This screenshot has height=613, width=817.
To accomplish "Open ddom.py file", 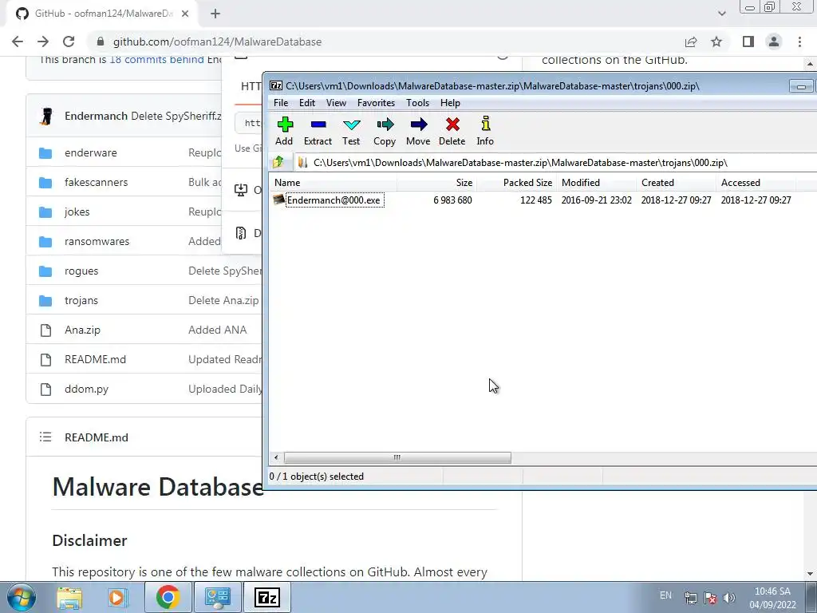I will tap(86, 389).
